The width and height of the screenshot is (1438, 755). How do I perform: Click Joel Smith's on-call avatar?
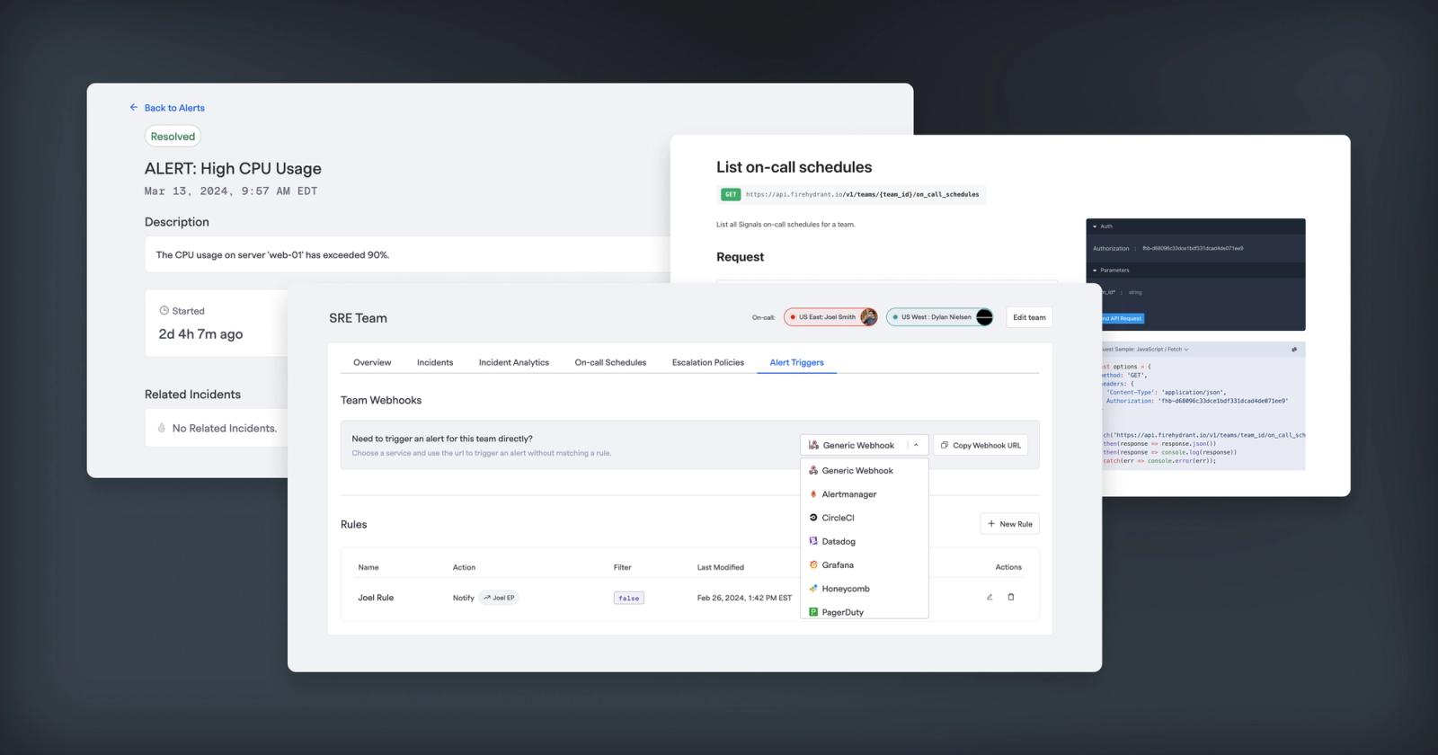[x=868, y=317]
